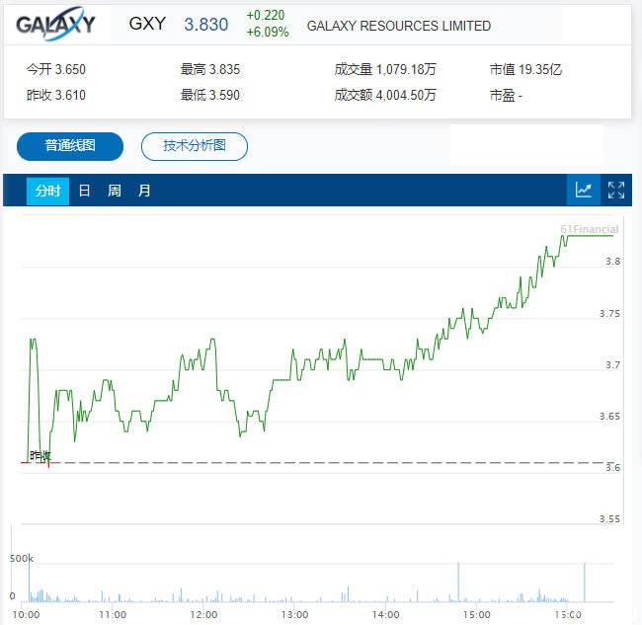This screenshot has width=642, height=625.
Task: Click the 15:00 time axis label
Action: 477,615
